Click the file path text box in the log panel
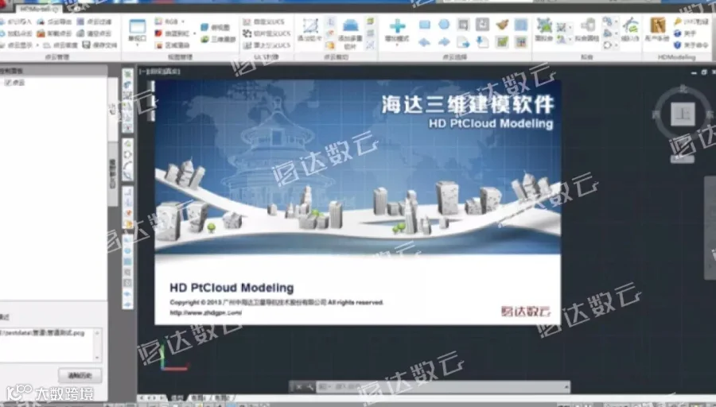716x407 pixels. point(45,344)
